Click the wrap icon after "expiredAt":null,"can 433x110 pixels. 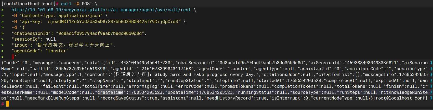(x=431, y=81)
